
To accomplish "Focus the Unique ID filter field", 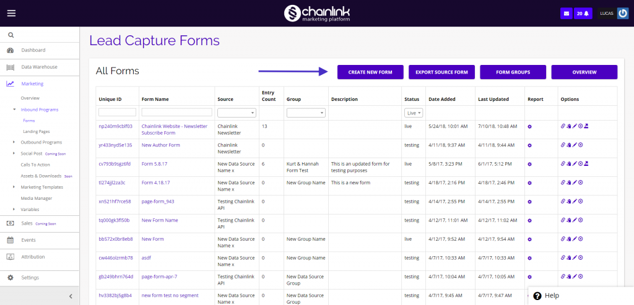I will coord(117,113).
